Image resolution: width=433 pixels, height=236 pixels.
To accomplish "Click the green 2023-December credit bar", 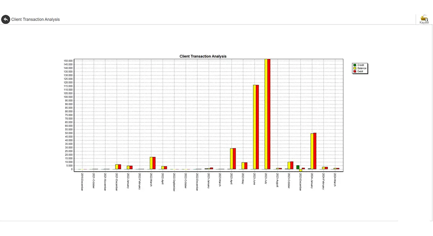I will coord(298,167).
